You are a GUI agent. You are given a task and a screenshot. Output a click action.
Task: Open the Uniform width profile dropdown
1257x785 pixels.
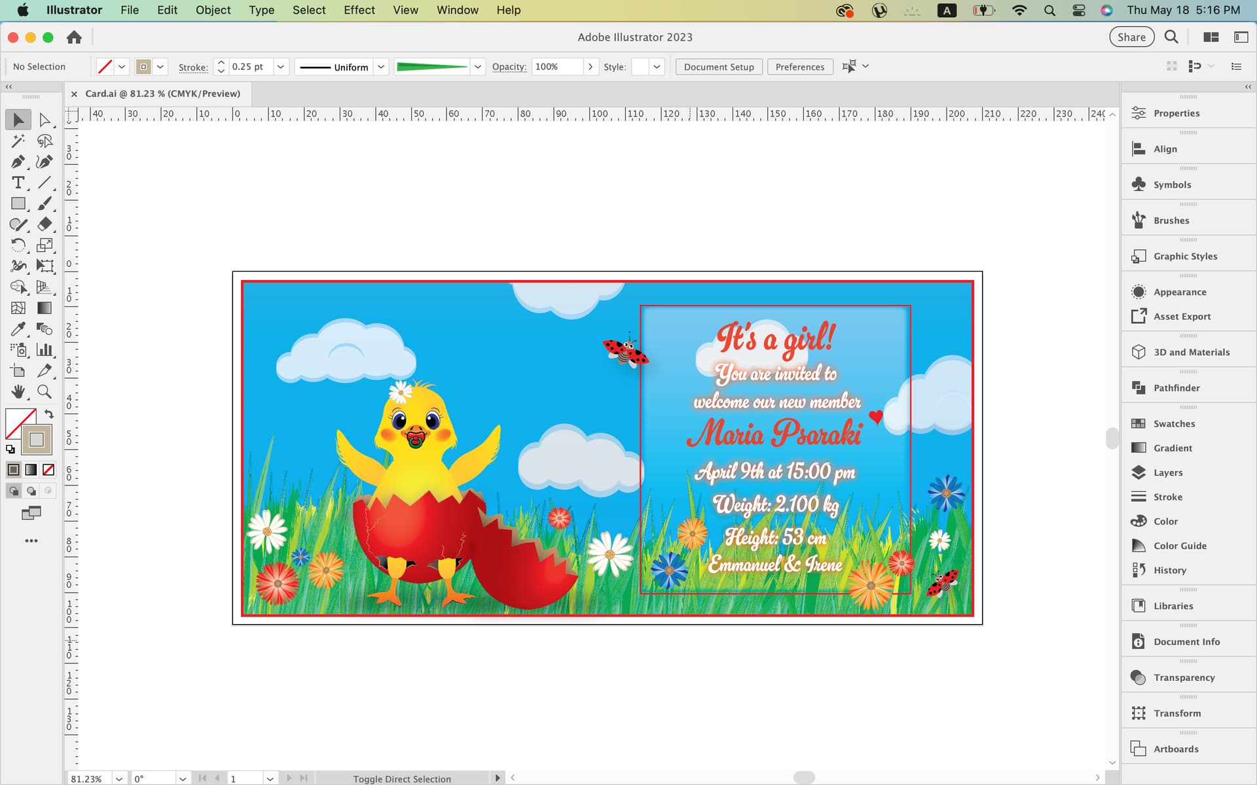click(x=381, y=67)
